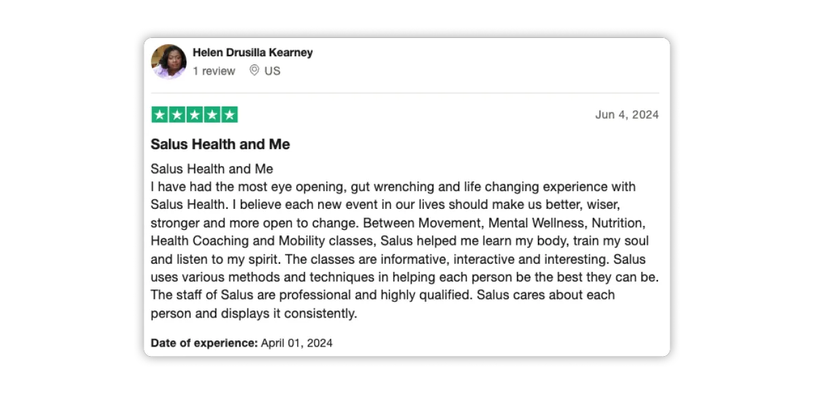Click the third green rating star
The image size is (814, 394).
pyautogui.click(x=195, y=115)
